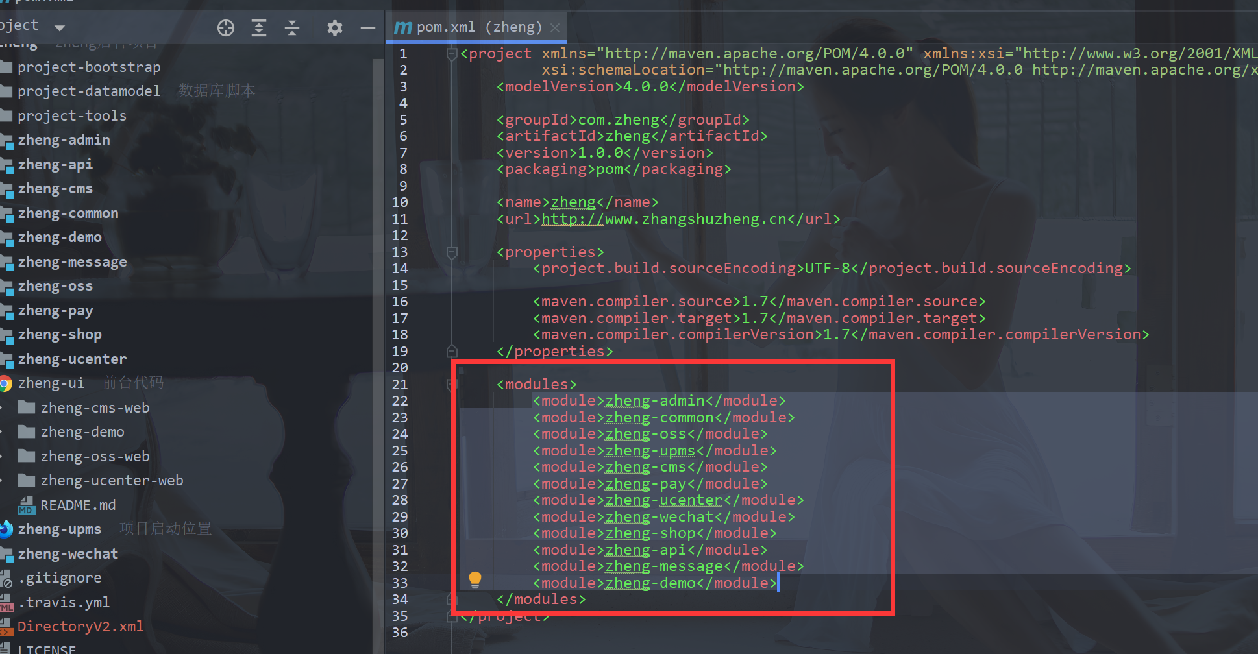The width and height of the screenshot is (1258, 654).
Task: Click line number 20 in the gutter
Action: click(400, 368)
